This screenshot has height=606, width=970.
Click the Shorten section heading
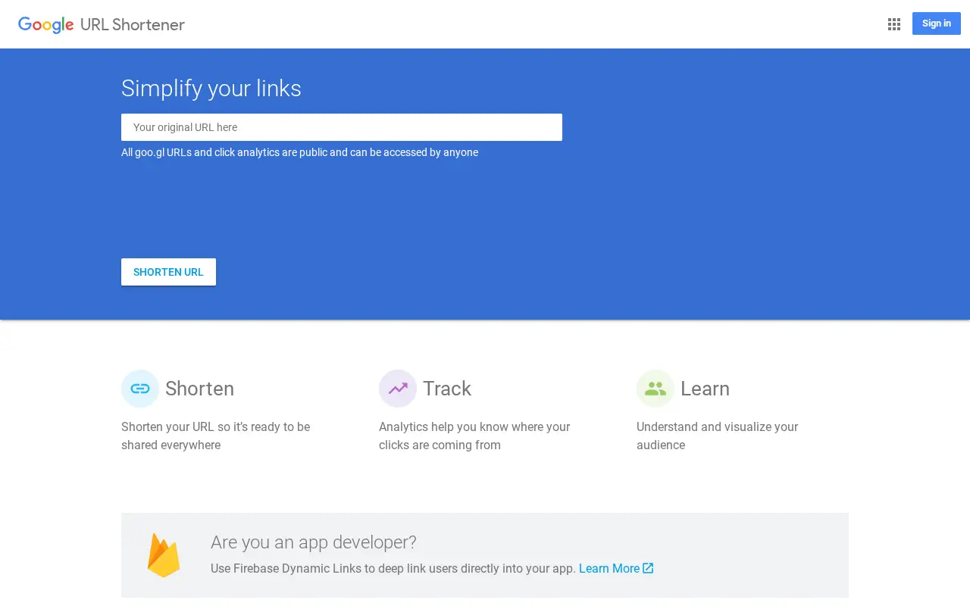pyautogui.click(x=199, y=389)
